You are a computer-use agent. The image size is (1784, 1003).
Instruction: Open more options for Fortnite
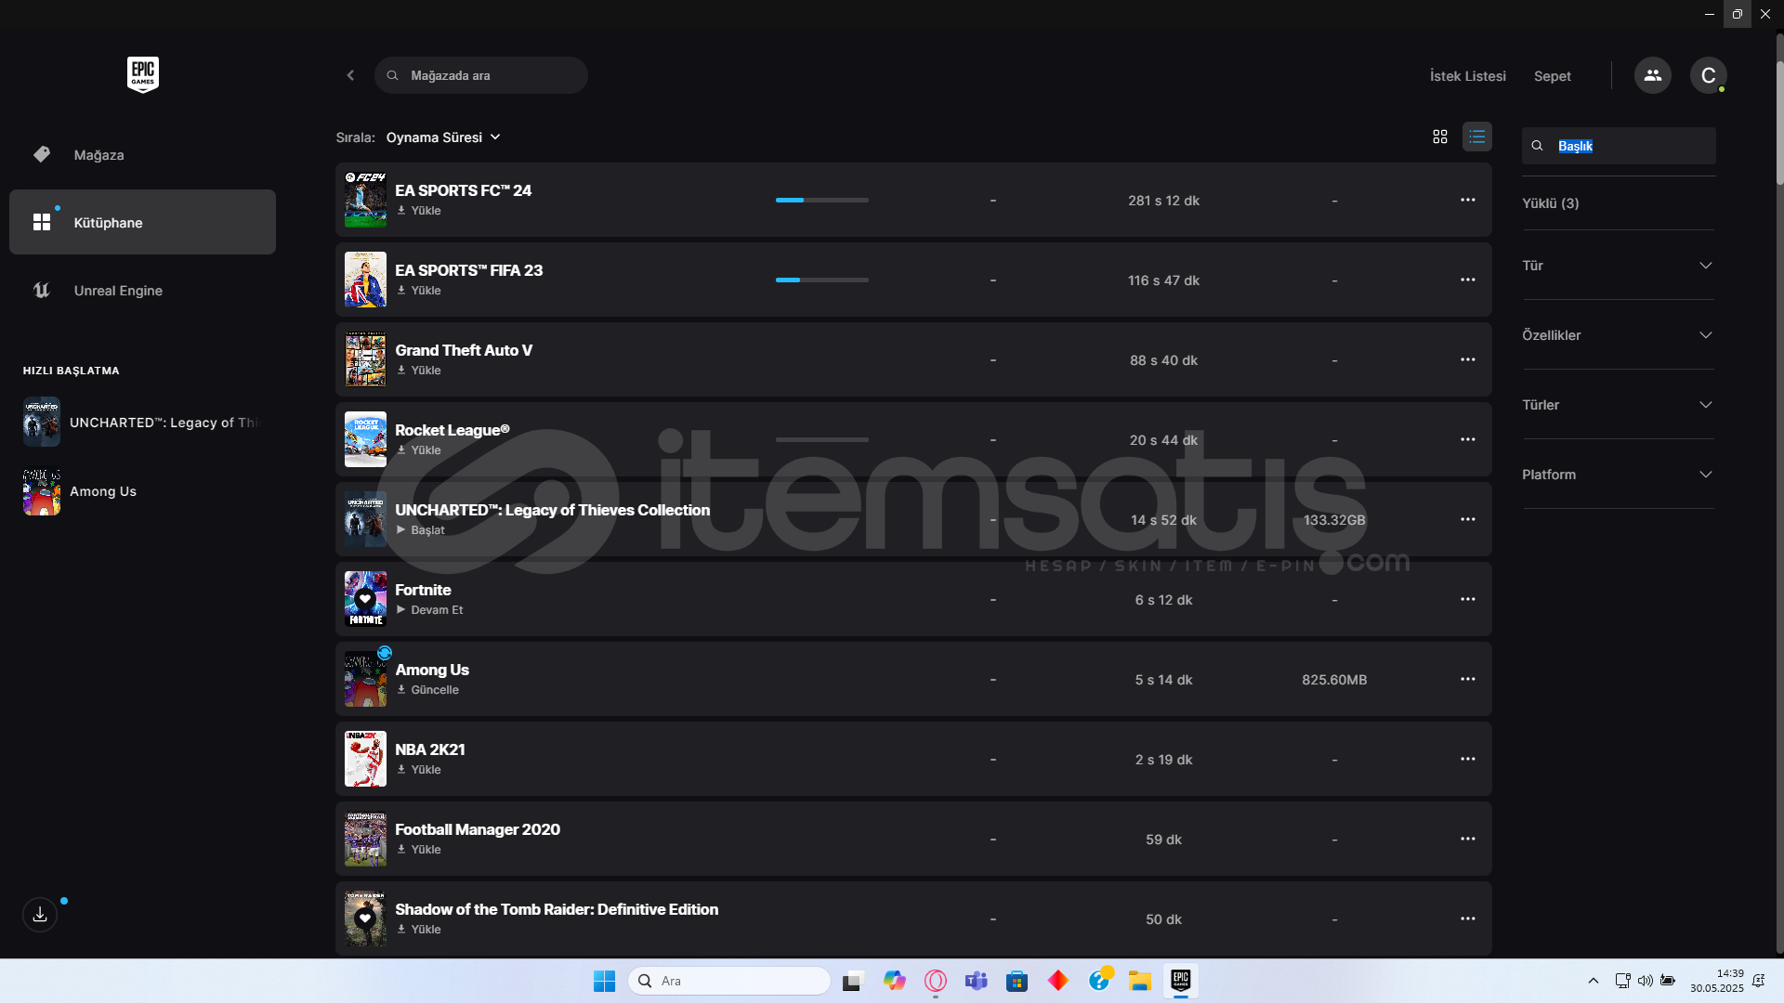tap(1468, 599)
